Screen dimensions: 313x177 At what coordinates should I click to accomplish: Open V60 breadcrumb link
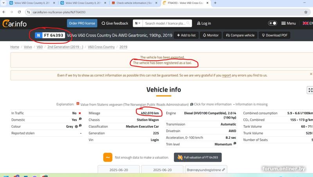tap(40, 47)
